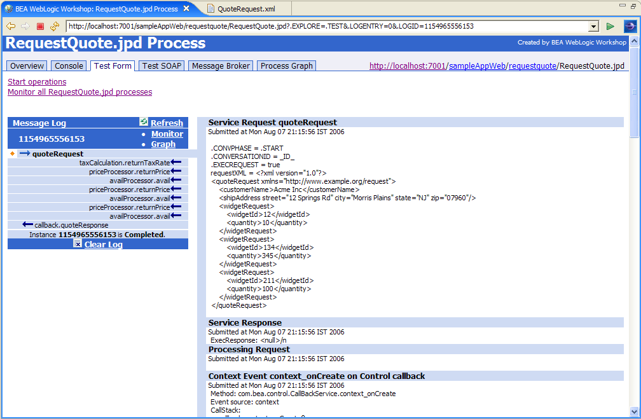Click the green refresh icon in Message Log
This screenshot has height=419, width=641.
coord(144,121)
